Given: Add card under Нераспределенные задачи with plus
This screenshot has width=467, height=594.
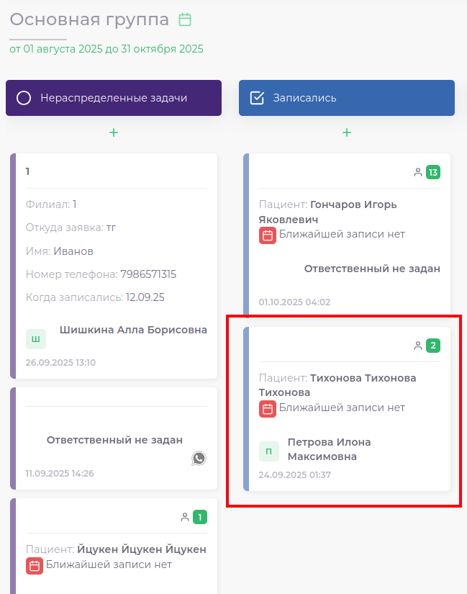Looking at the screenshot, I should pos(114,132).
